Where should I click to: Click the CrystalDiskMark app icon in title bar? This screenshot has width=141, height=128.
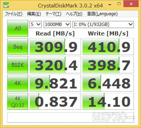tap(6, 5)
